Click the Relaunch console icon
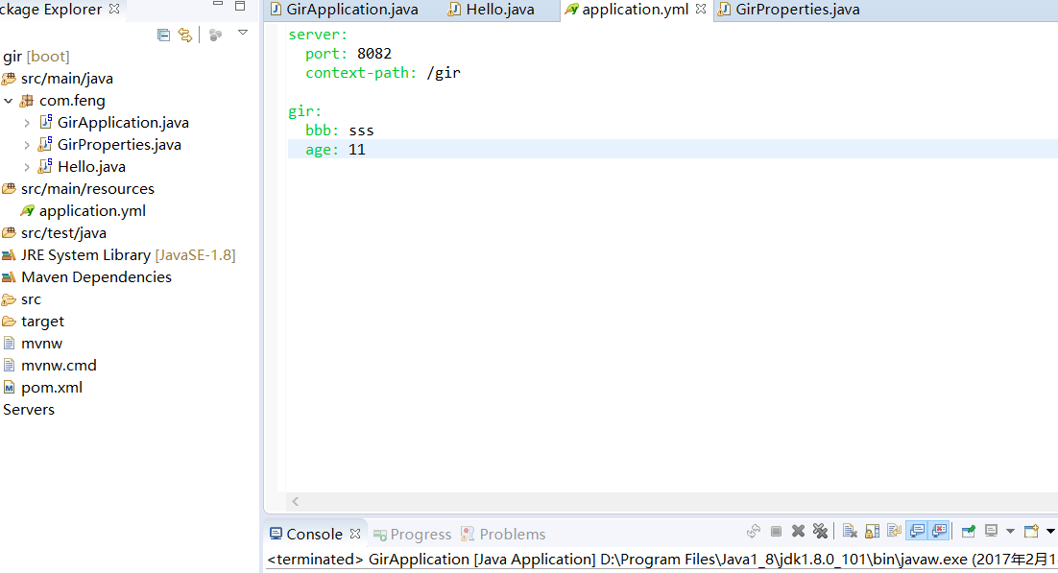1058x573 pixels. (754, 531)
